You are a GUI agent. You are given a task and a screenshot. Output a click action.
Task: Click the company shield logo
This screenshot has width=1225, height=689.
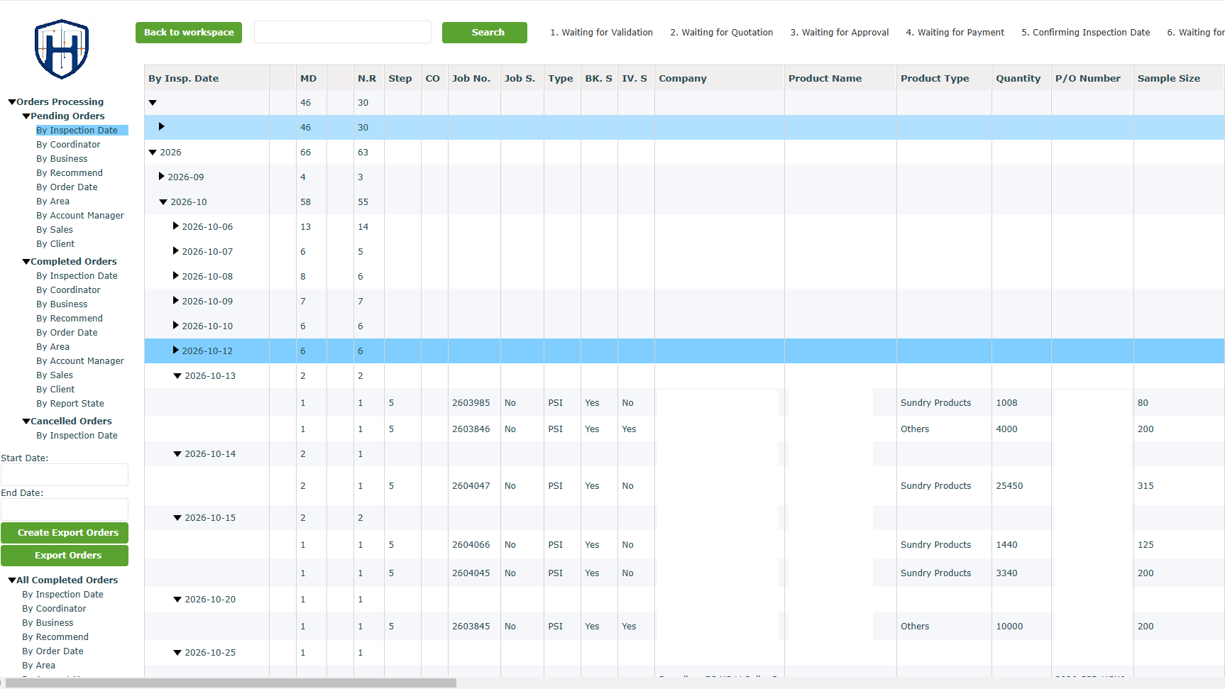pos(62,49)
